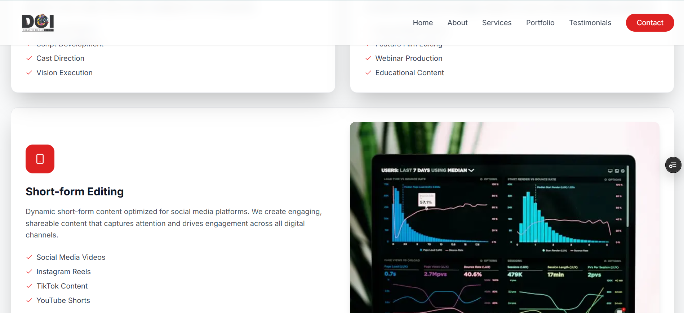Click the checkmark beside TikTok Content
This screenshot has width=684, height=313.
coord(29,286)
